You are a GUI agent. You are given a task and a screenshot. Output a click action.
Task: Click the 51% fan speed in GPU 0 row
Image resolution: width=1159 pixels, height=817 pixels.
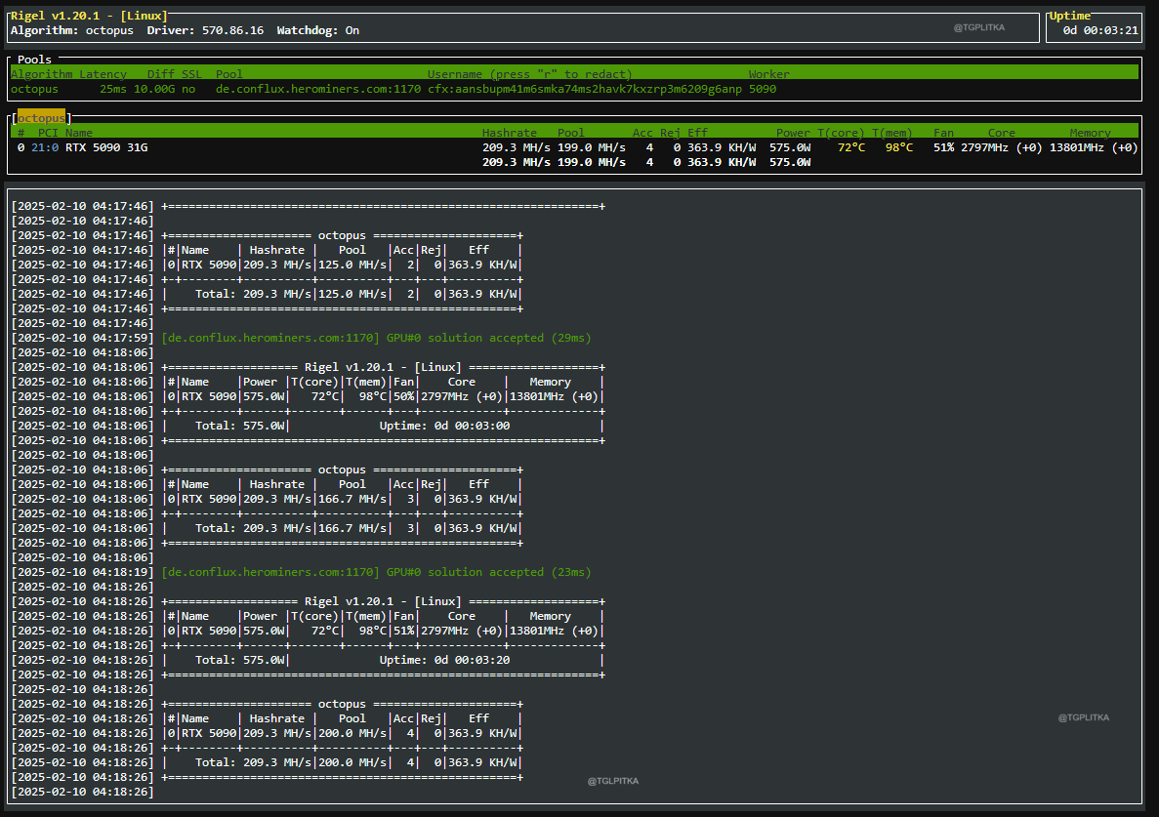coord(943,147)
